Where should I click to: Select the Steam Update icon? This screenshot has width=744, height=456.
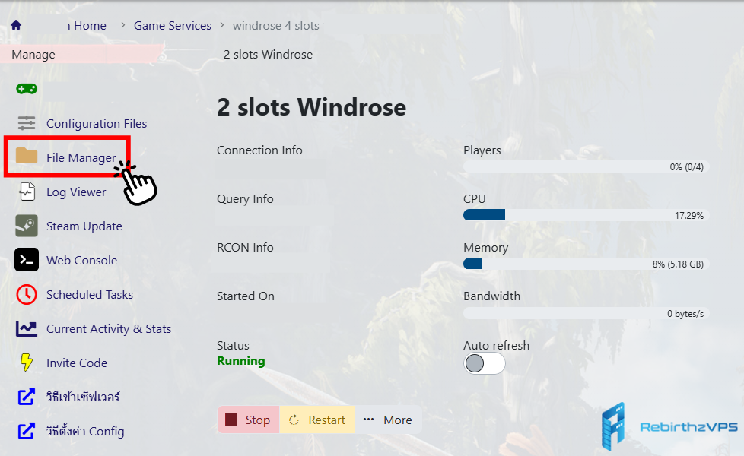[27, 226]
